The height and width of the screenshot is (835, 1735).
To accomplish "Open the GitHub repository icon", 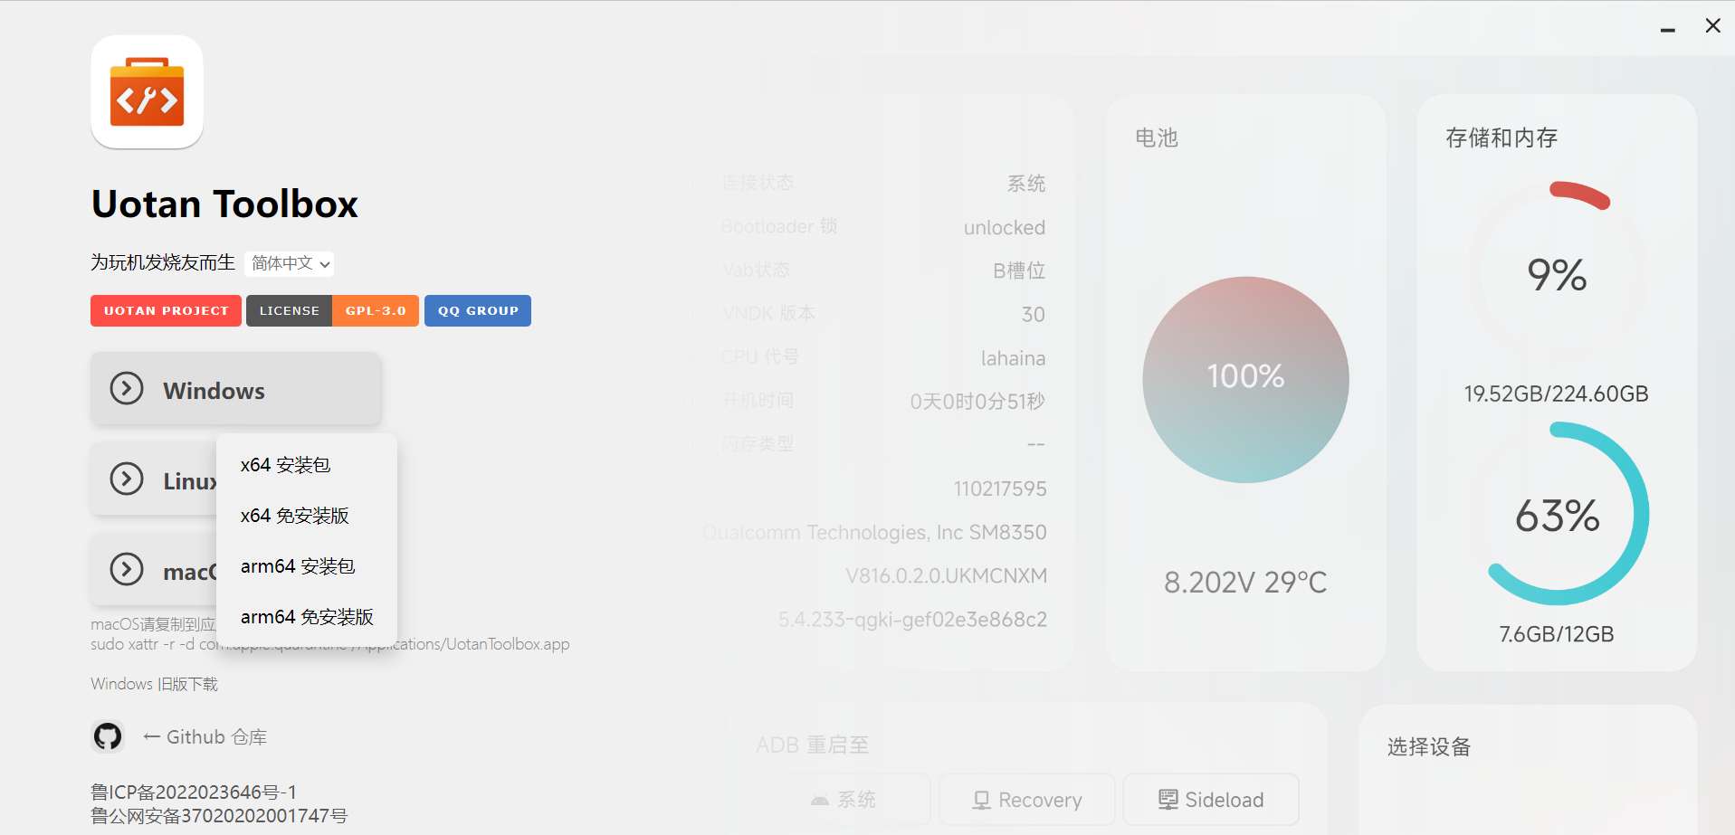I will [x=108, y=736].
